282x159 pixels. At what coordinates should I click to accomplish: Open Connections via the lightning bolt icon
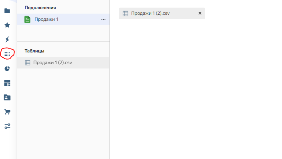(x=7, y=39)
